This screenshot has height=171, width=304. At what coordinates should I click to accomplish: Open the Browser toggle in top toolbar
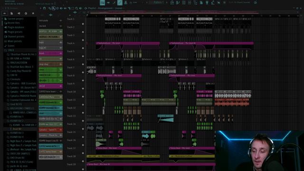point(195,2)
